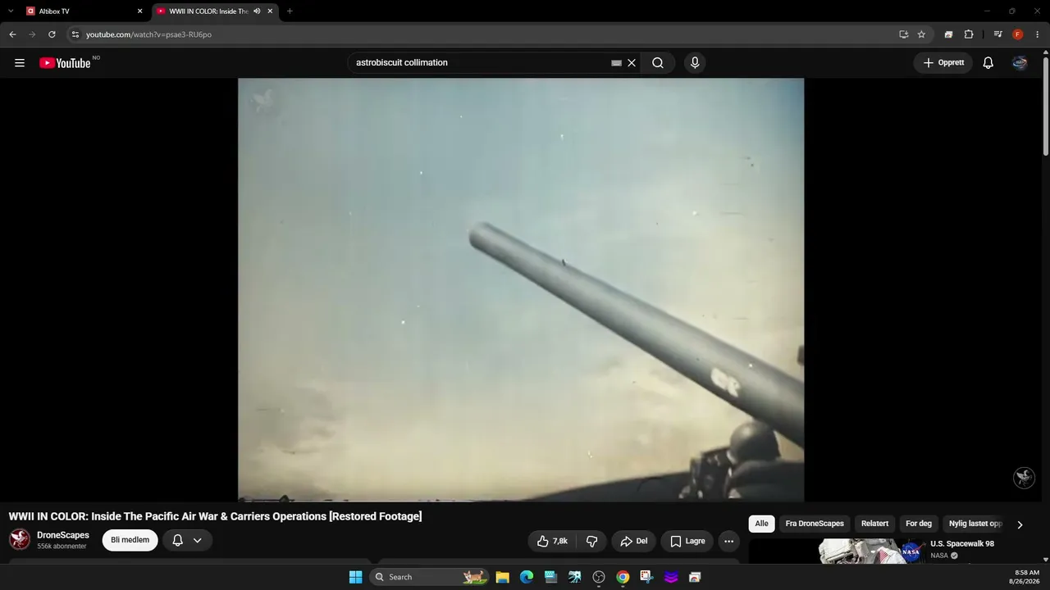Open the Windows Start menu

(355, 577)
